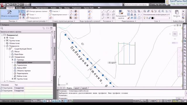
Task: Expand Группы точек node under Определение
Action: (x=12, y=79)
